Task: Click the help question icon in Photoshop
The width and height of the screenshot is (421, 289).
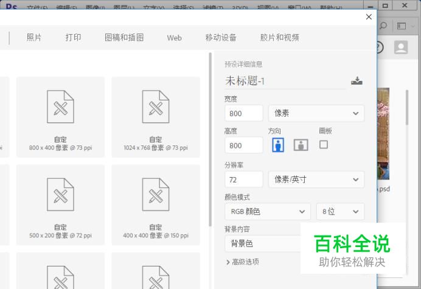Action: [x=380, y=47]
